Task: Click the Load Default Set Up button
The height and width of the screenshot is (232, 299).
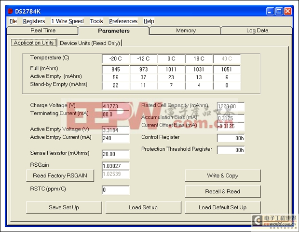Action: click(x=223, y=207)
